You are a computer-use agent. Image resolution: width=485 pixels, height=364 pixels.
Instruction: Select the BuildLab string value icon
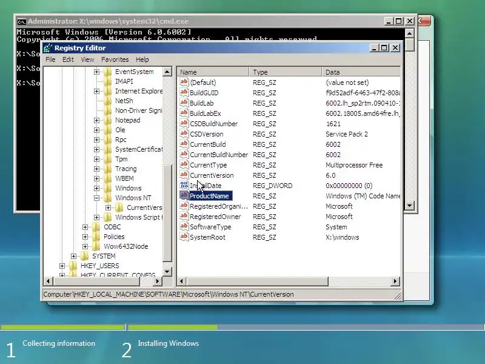click(x=184, y=103)
